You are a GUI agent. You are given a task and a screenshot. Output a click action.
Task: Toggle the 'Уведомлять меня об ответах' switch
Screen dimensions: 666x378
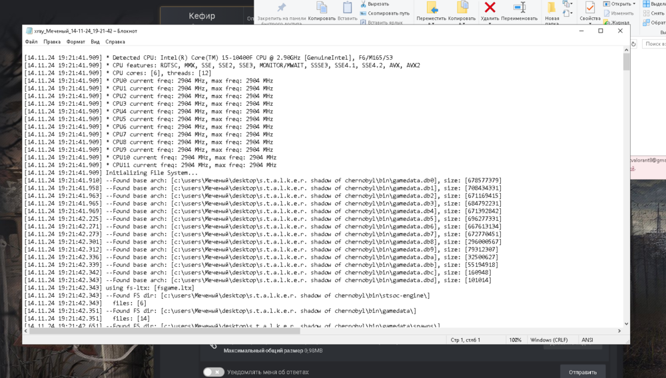[x=212, y=372]
